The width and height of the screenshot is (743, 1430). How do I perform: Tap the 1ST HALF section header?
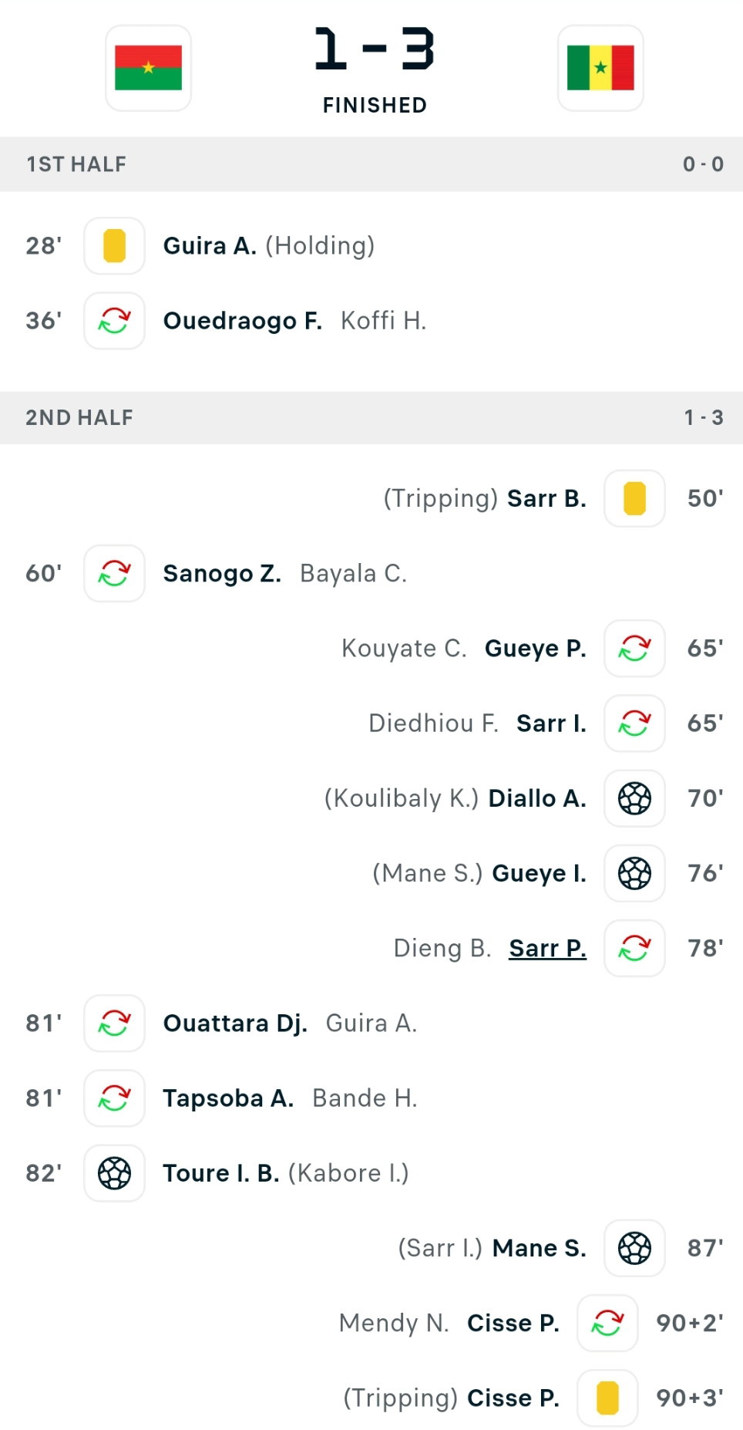371,164
